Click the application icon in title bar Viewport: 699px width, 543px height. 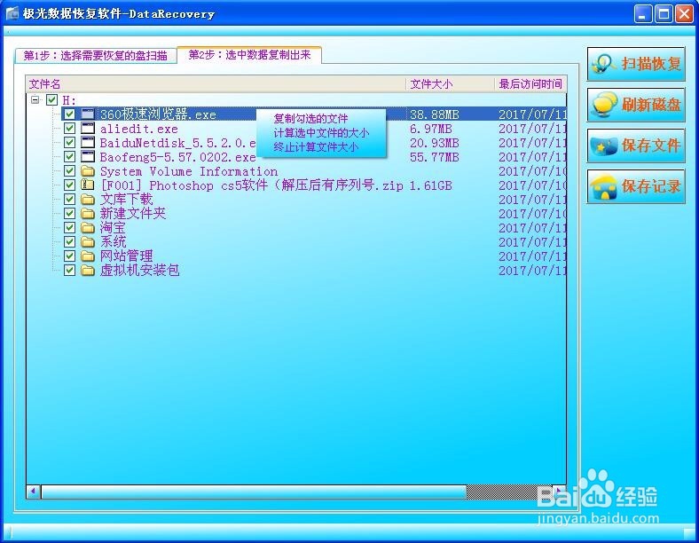(12, 13)
